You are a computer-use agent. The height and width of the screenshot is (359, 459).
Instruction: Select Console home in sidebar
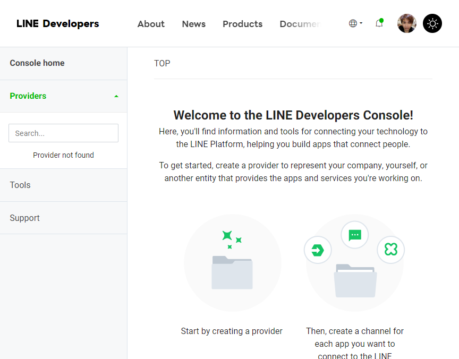point(64,63)
